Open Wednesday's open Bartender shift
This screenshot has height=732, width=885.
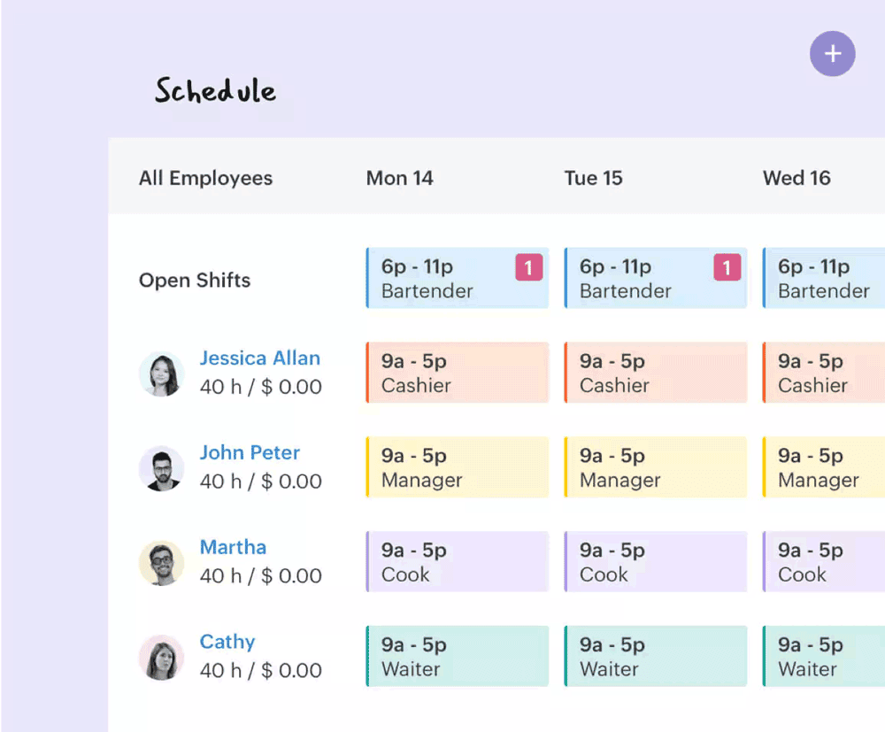(824, 278)
